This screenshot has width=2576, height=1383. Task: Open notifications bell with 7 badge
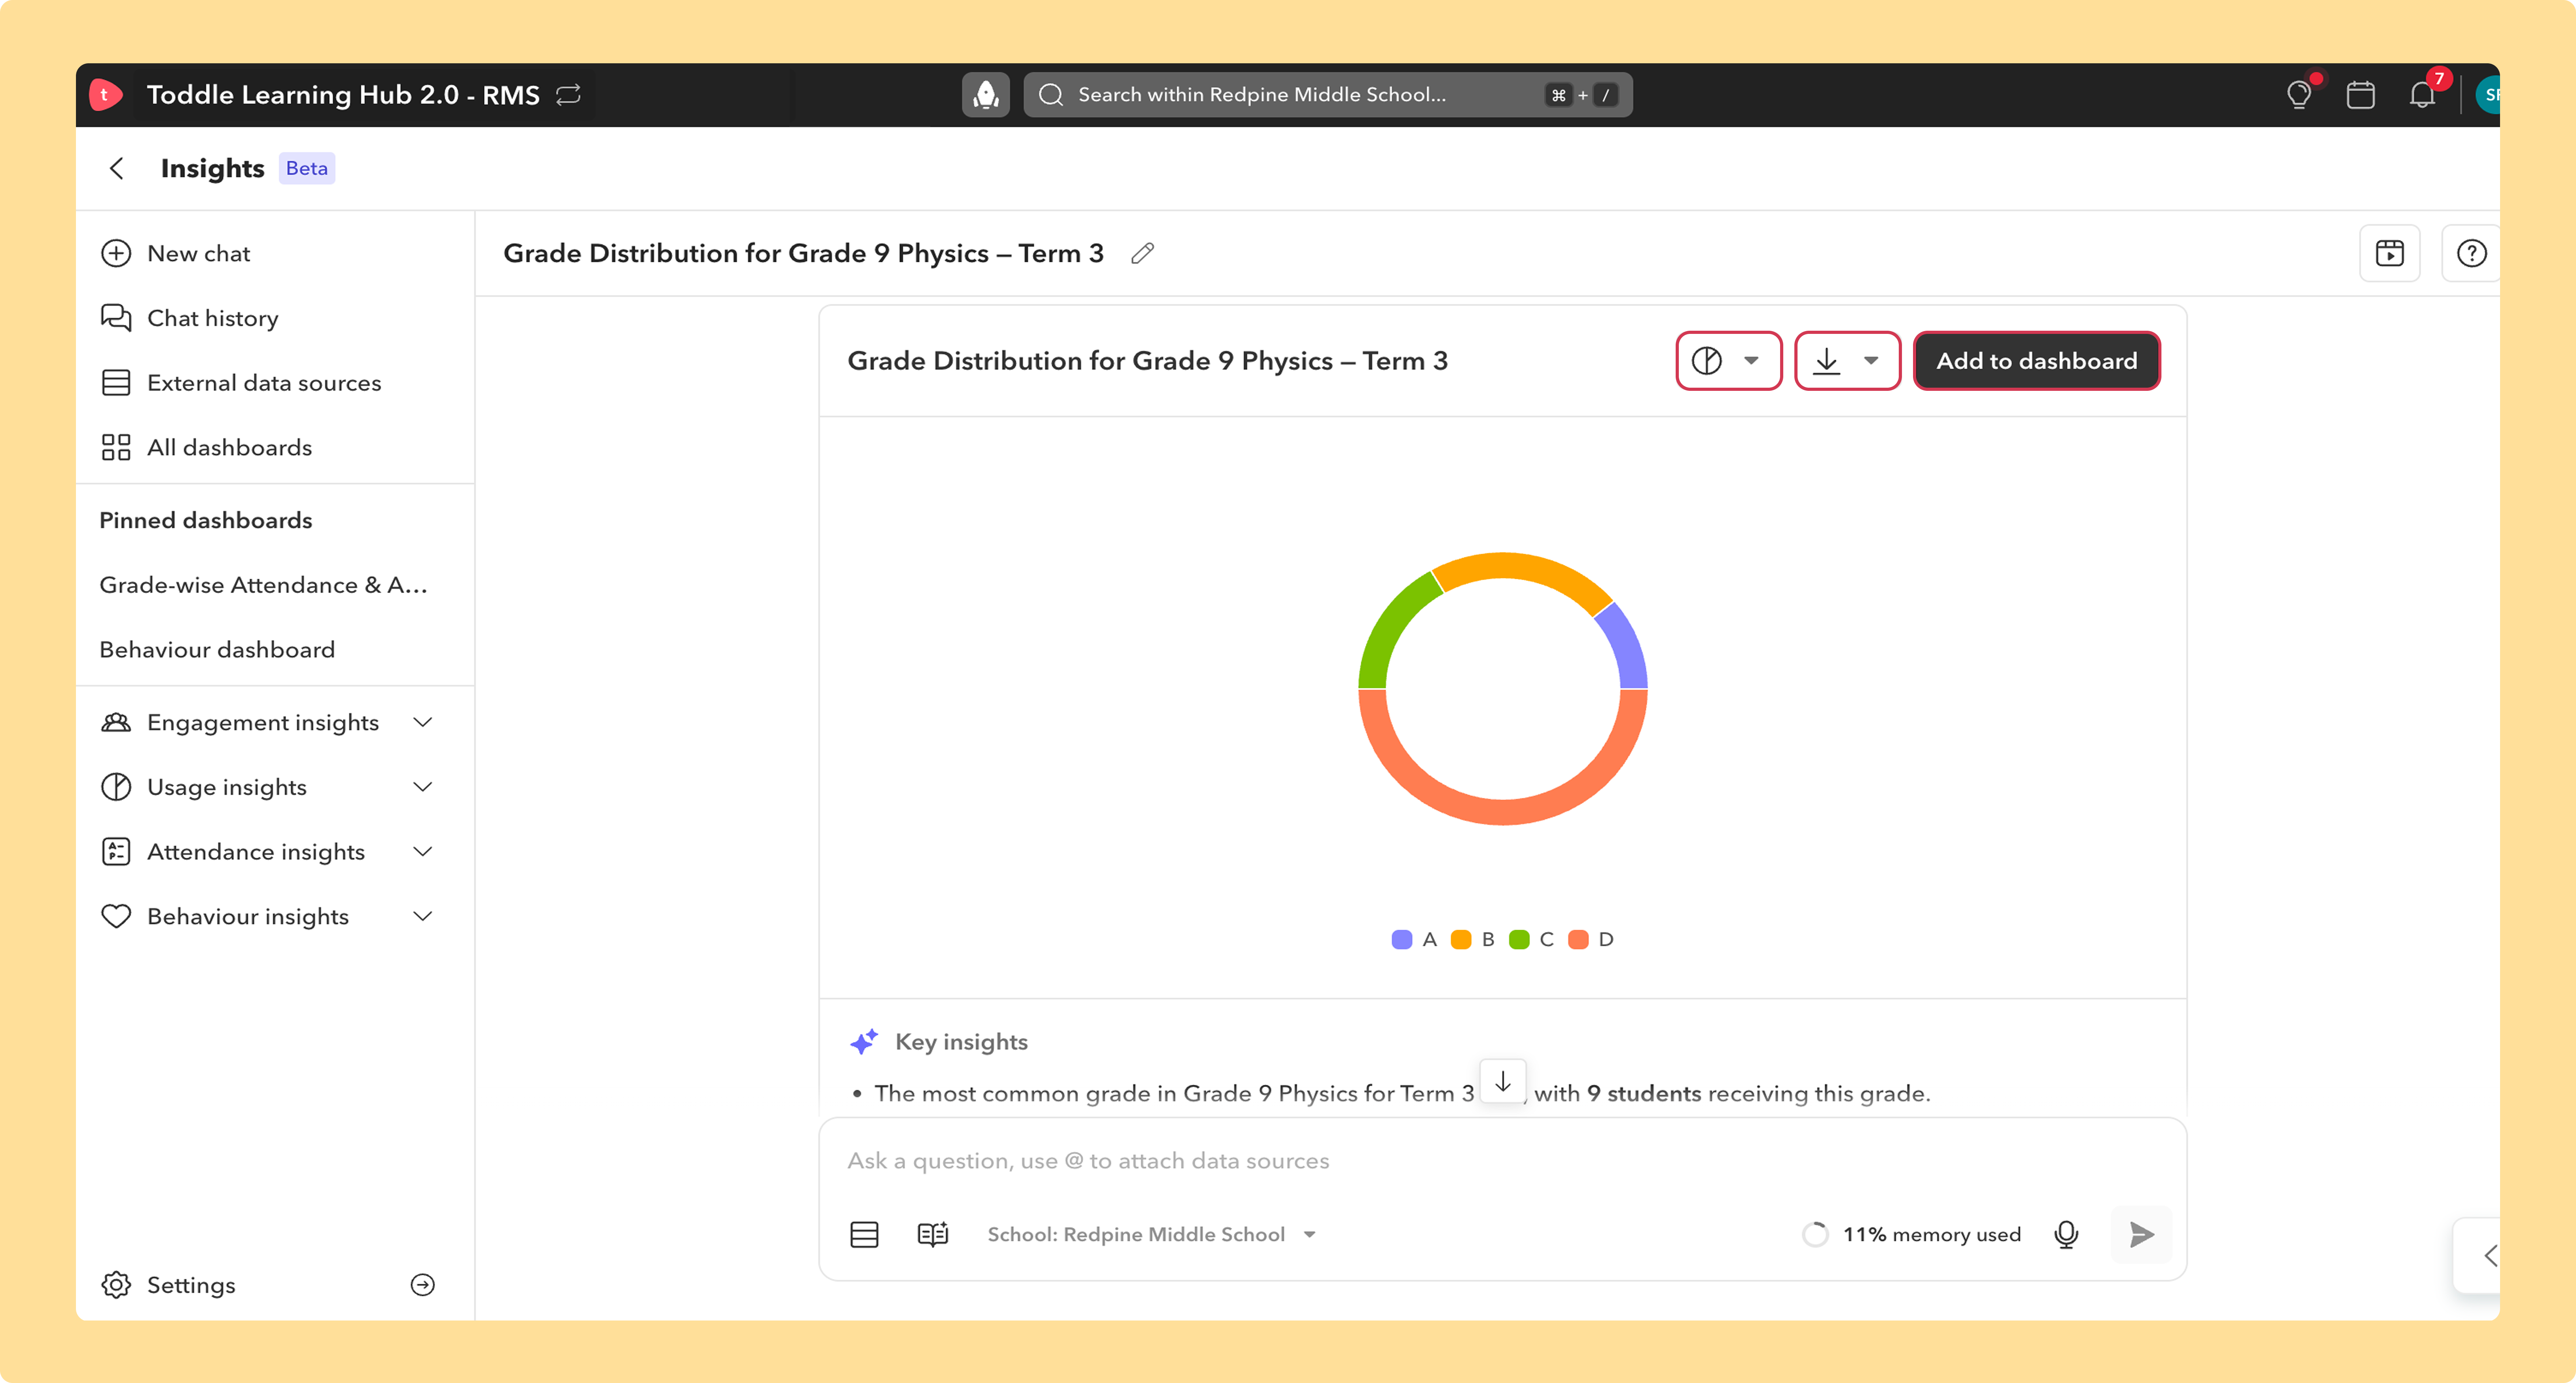click(2422, 95)
